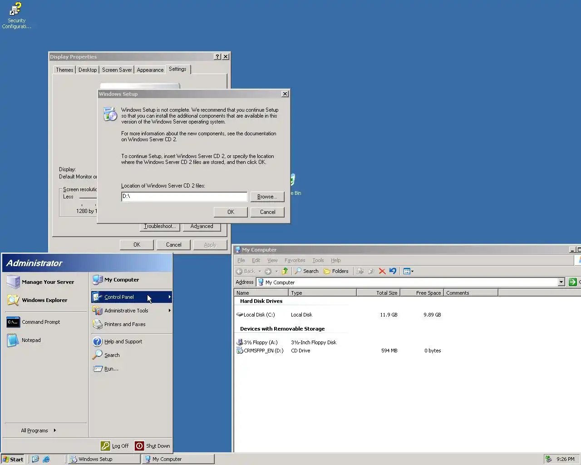Open the Help menu in My Computer

pos(335,260)
